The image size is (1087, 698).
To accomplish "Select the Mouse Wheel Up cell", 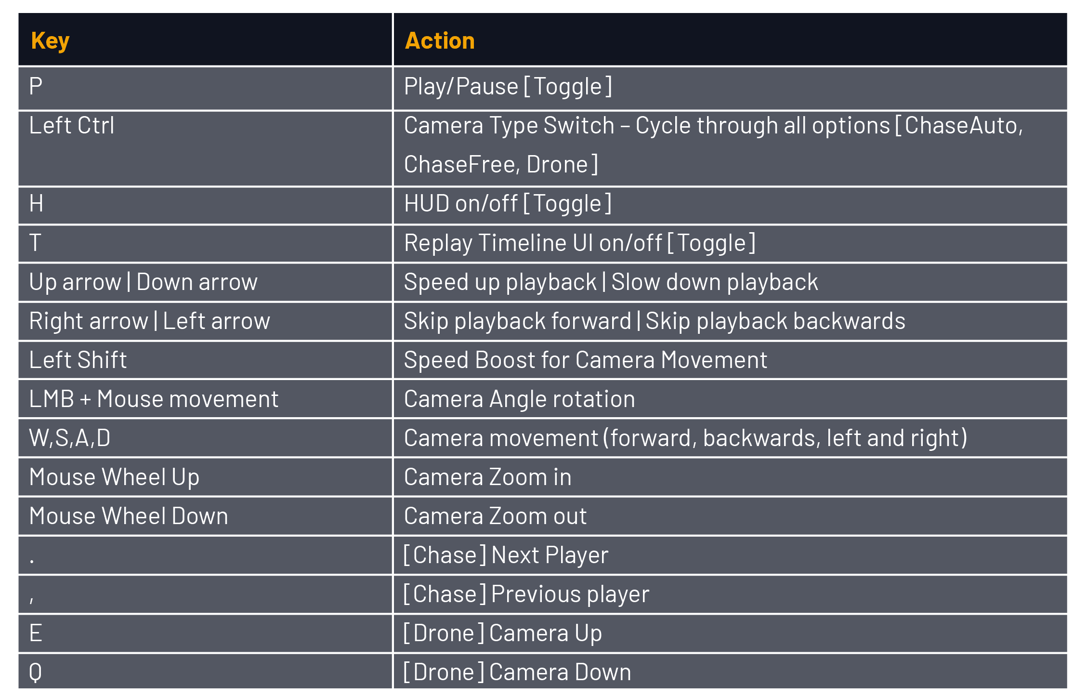I will 114,477.
